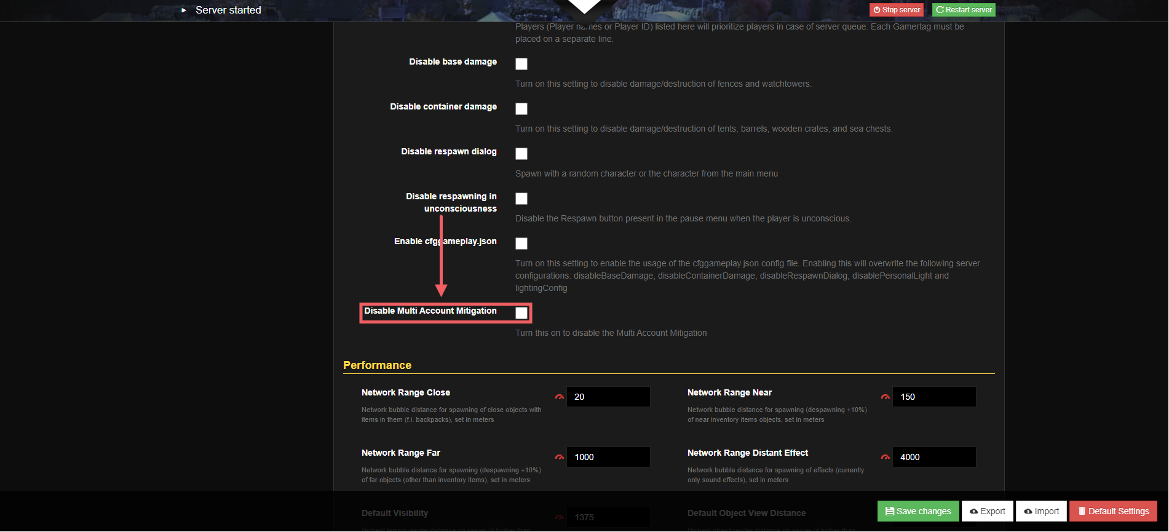Click gauge icon beside Network Range Close
The image size is (1169, 532).
tap(560, 397)
